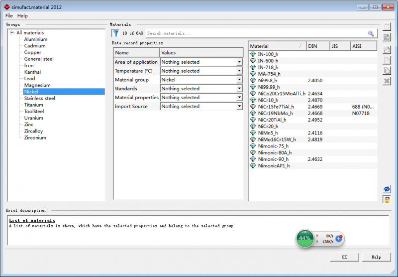
Task: Click the diamond icon next to Ni99.8_h
Action: [253, 81]
